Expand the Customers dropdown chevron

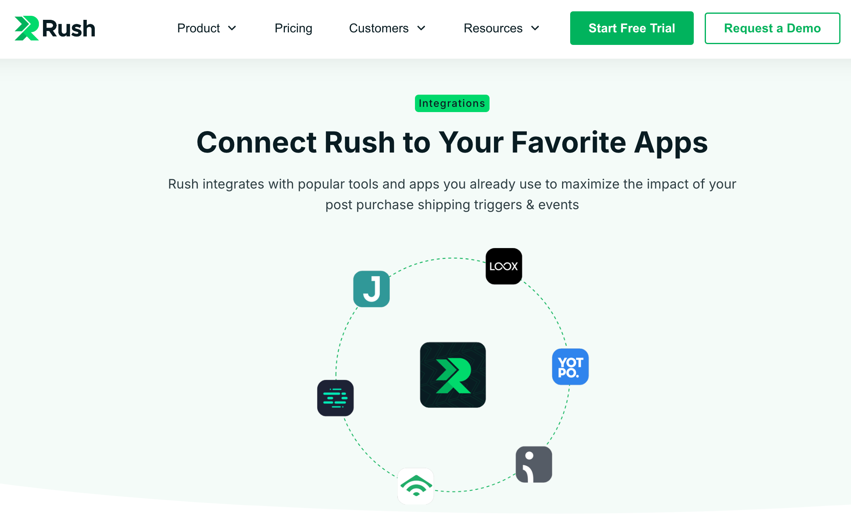(x=421, y=28)
